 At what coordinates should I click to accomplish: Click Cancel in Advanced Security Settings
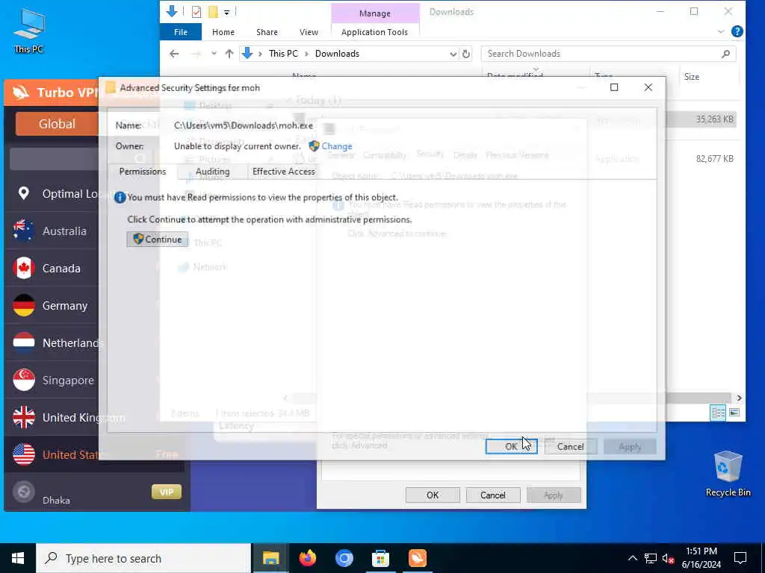570,446
